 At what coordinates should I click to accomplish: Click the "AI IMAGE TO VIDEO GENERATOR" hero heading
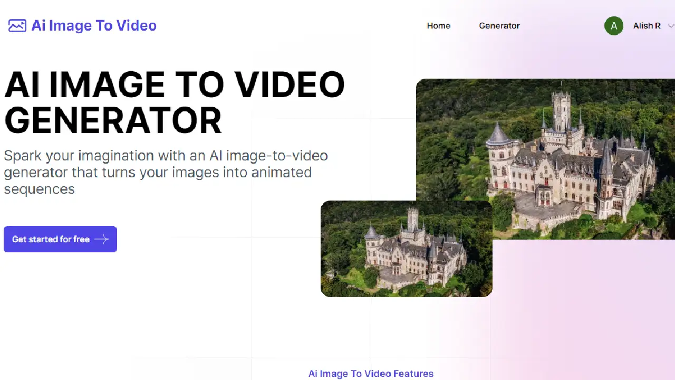(x=174, y=100)
